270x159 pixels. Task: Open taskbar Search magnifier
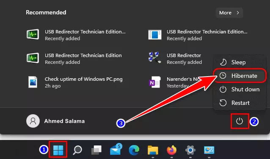tap(77, 150)
